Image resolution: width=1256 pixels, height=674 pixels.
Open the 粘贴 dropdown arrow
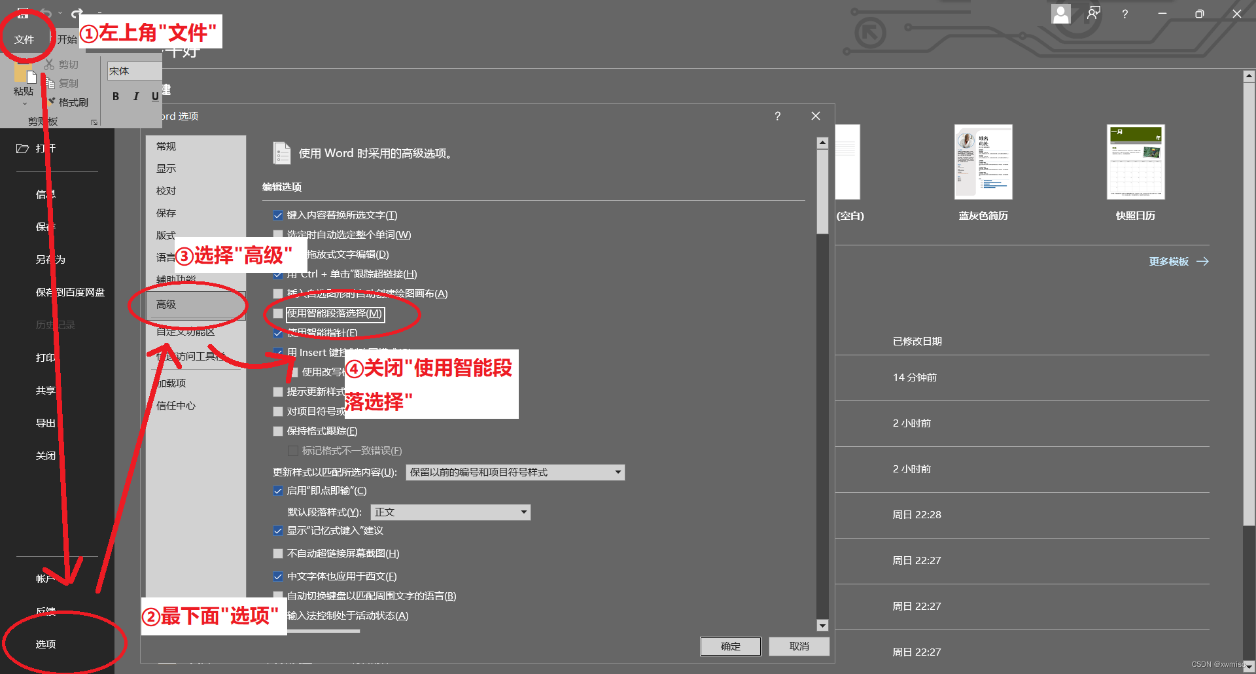tap(25, 103)
